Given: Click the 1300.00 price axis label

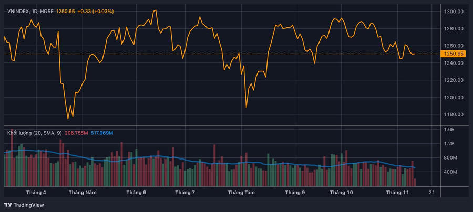Looking at the screenshot, I should coord(454,12).
